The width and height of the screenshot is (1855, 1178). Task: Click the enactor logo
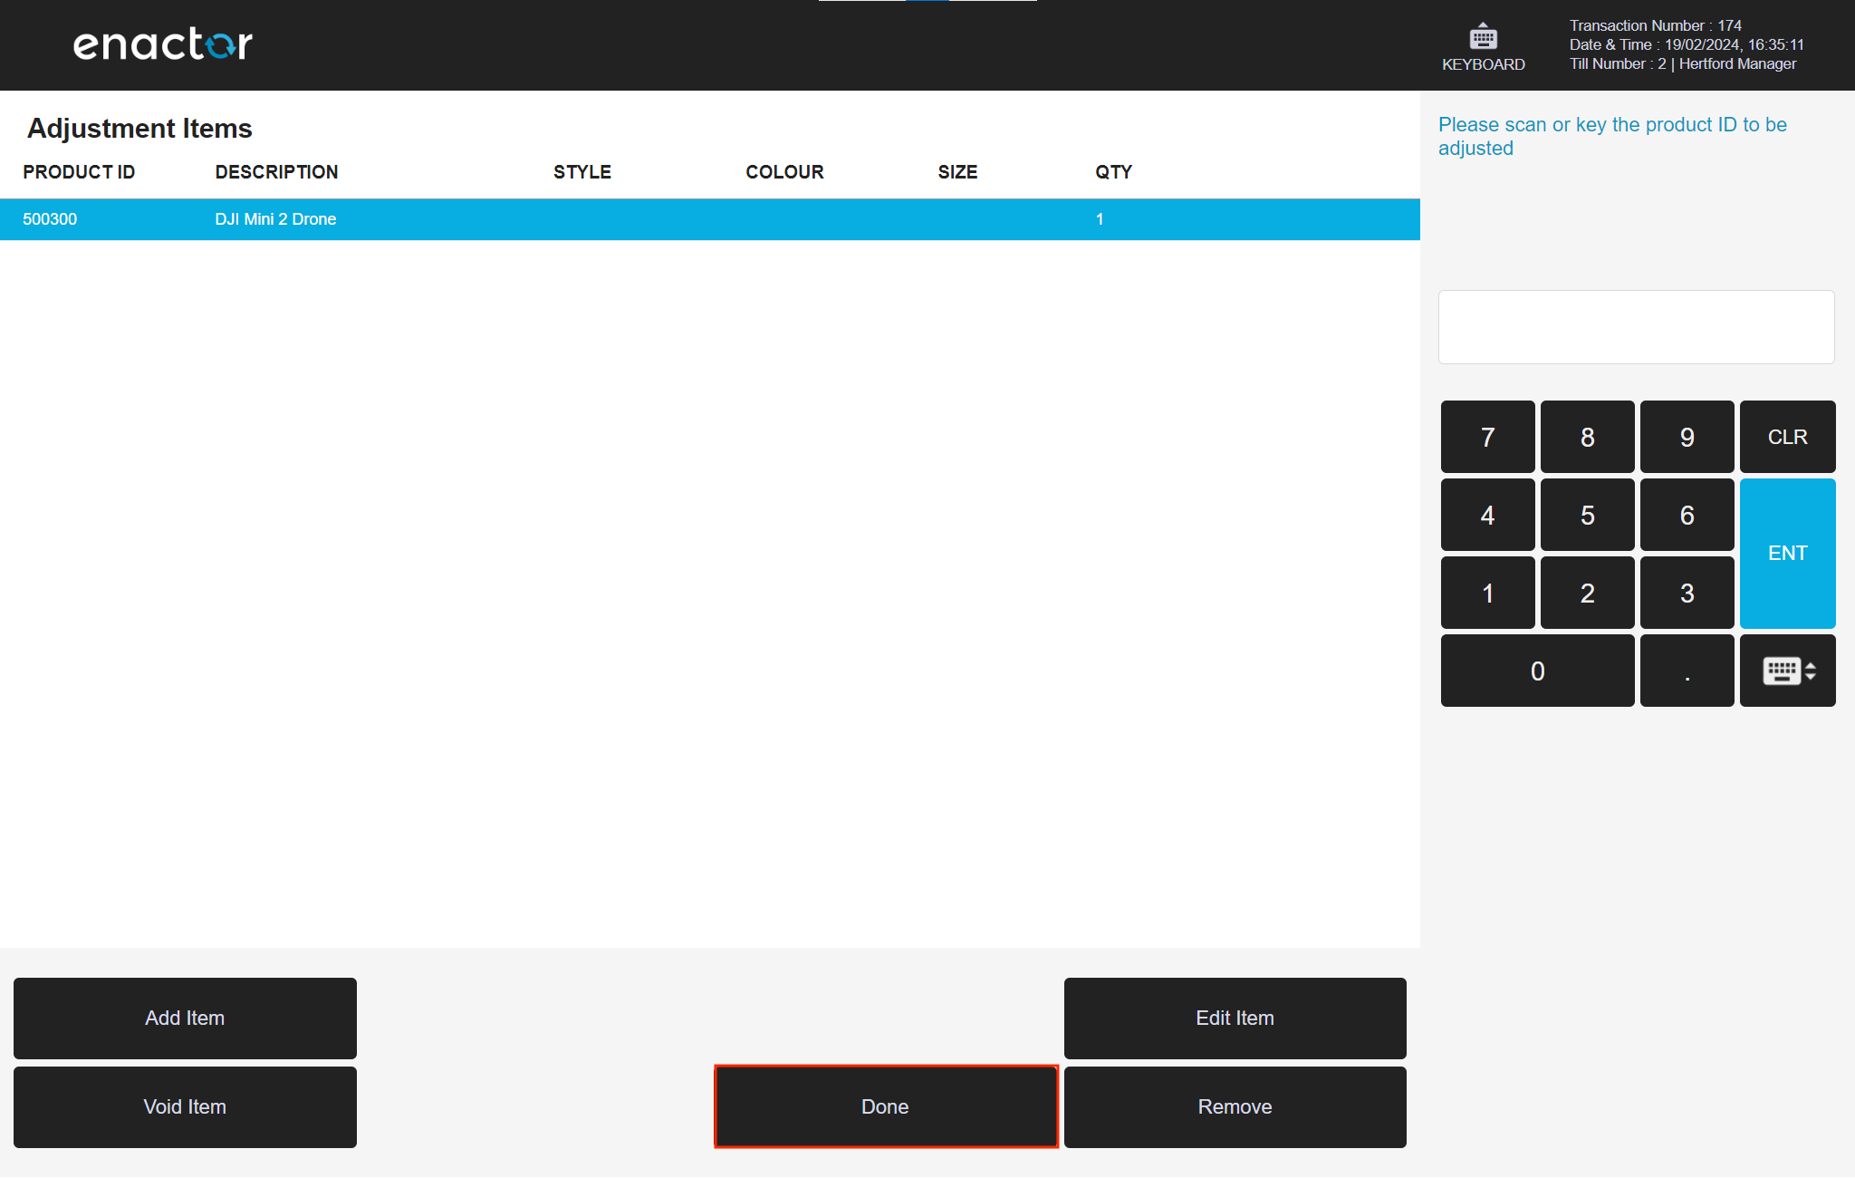coord(163,44)
